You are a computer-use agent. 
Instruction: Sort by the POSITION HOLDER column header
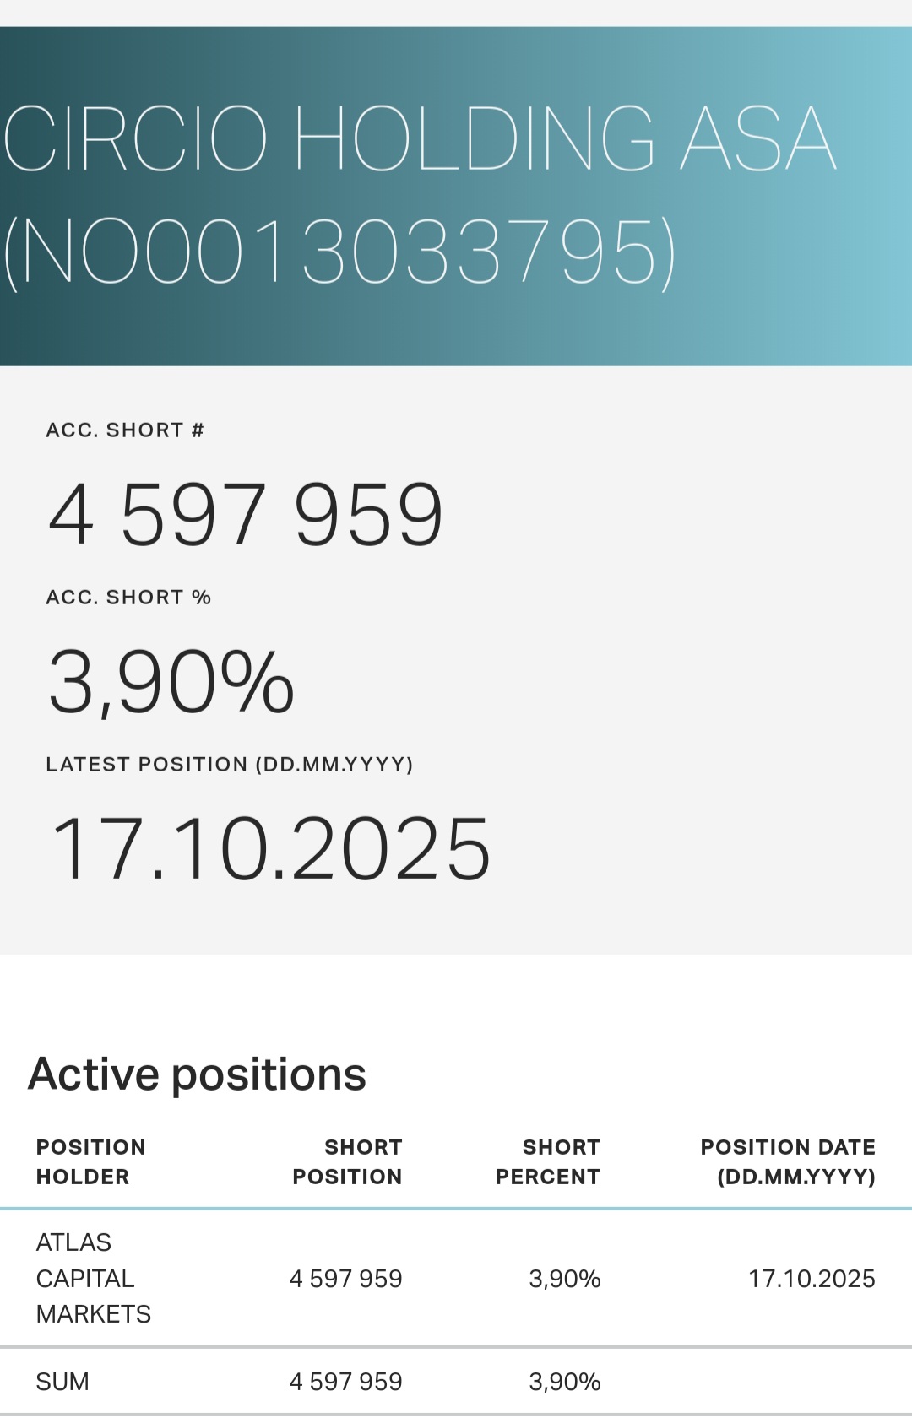(91, 1161)
